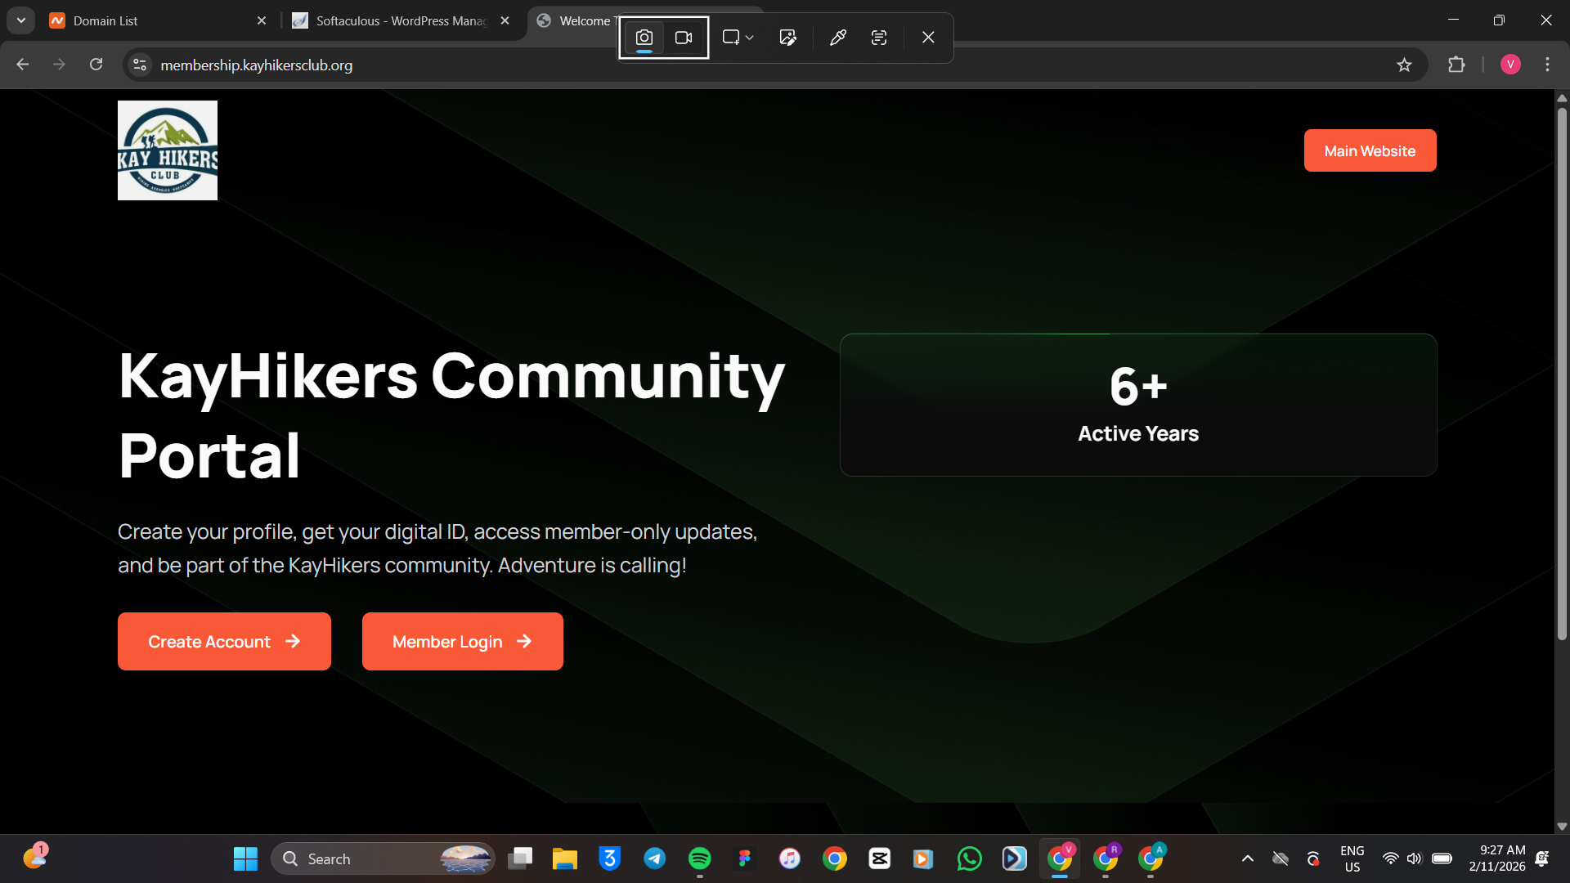Switch to Softaculous WordPress Manager tab
Image resolution: width=1570 pixels, height=883 pixels.
[x=392, y=20]
